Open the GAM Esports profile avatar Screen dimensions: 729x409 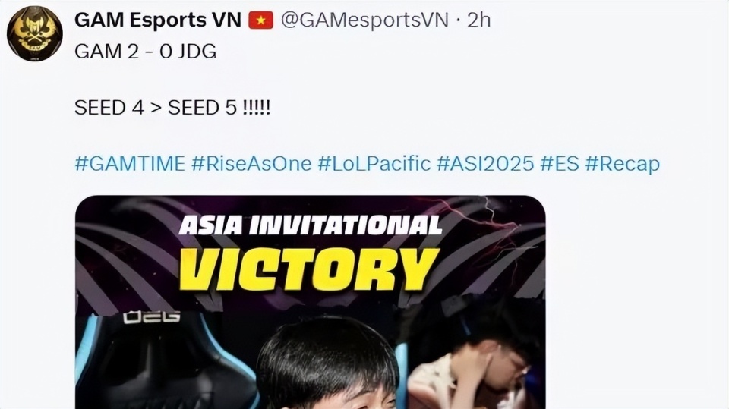click(x=34, y=33)
